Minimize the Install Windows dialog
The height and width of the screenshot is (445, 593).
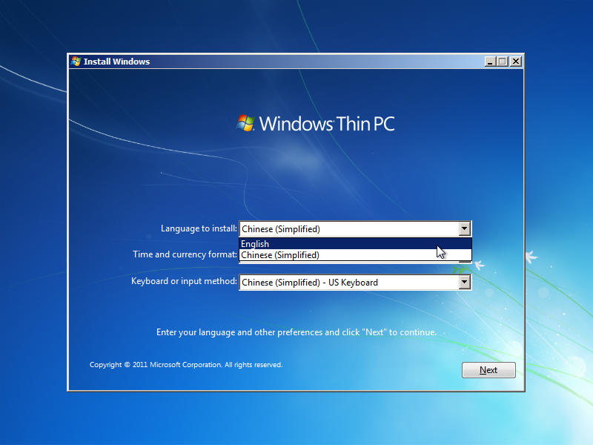[490, 62]
